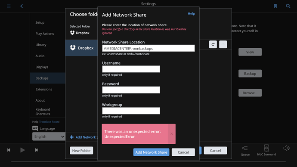Click the Dropbox selected folder label
Viewport: 297px width, 167px height.
click(80, 33)
